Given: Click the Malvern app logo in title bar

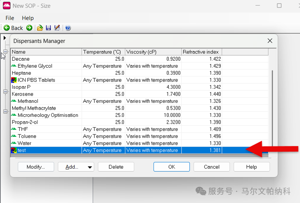Looking at the screenshot, I should (x=6, y=5).
